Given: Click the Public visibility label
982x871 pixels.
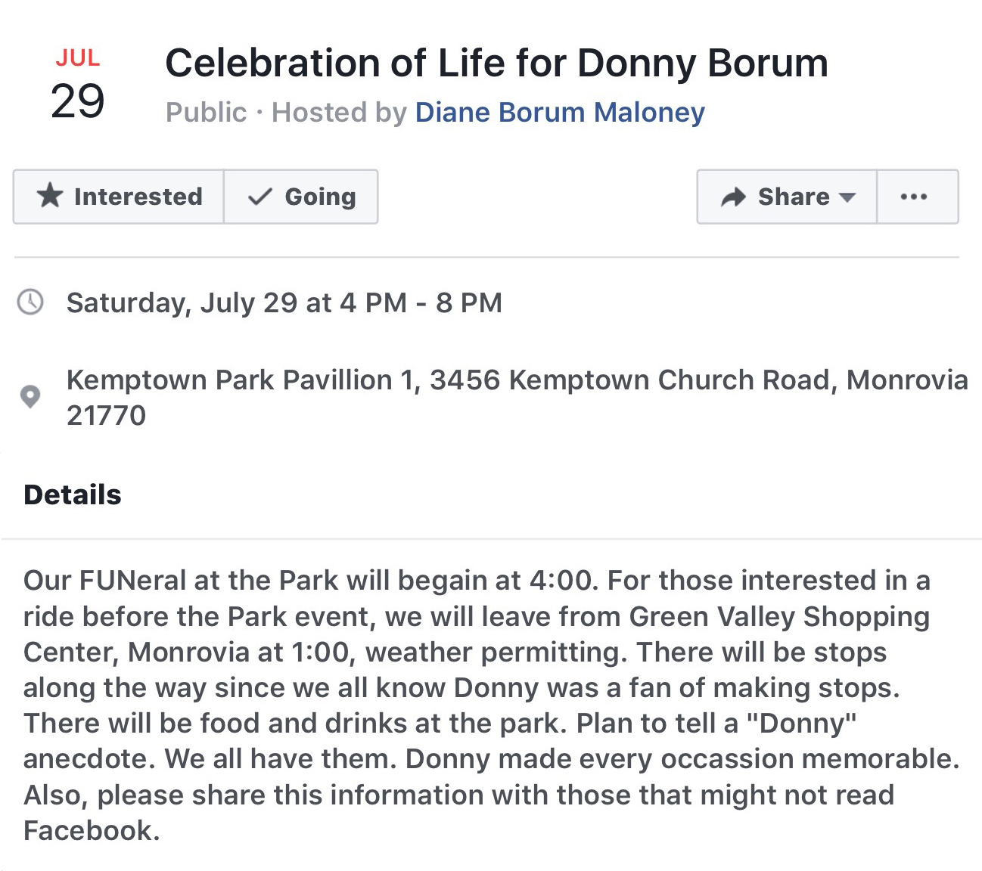Looking at the screenshot, I should [x=206, y=112].
